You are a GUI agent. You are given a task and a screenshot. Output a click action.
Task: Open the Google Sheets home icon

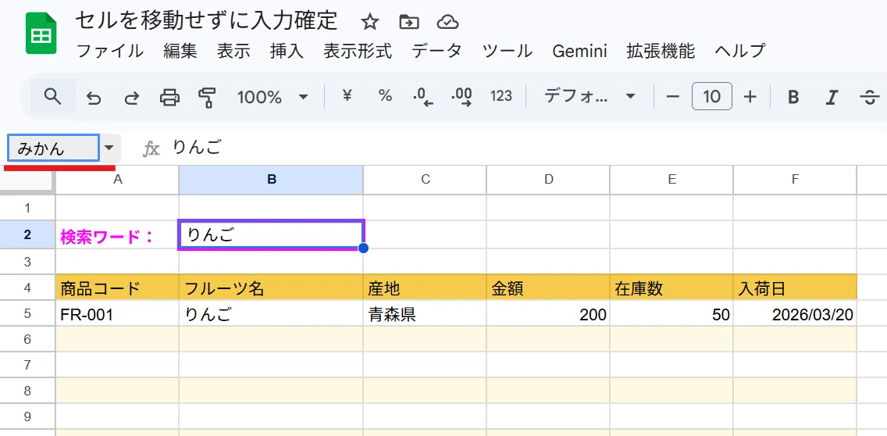point(41,35)
